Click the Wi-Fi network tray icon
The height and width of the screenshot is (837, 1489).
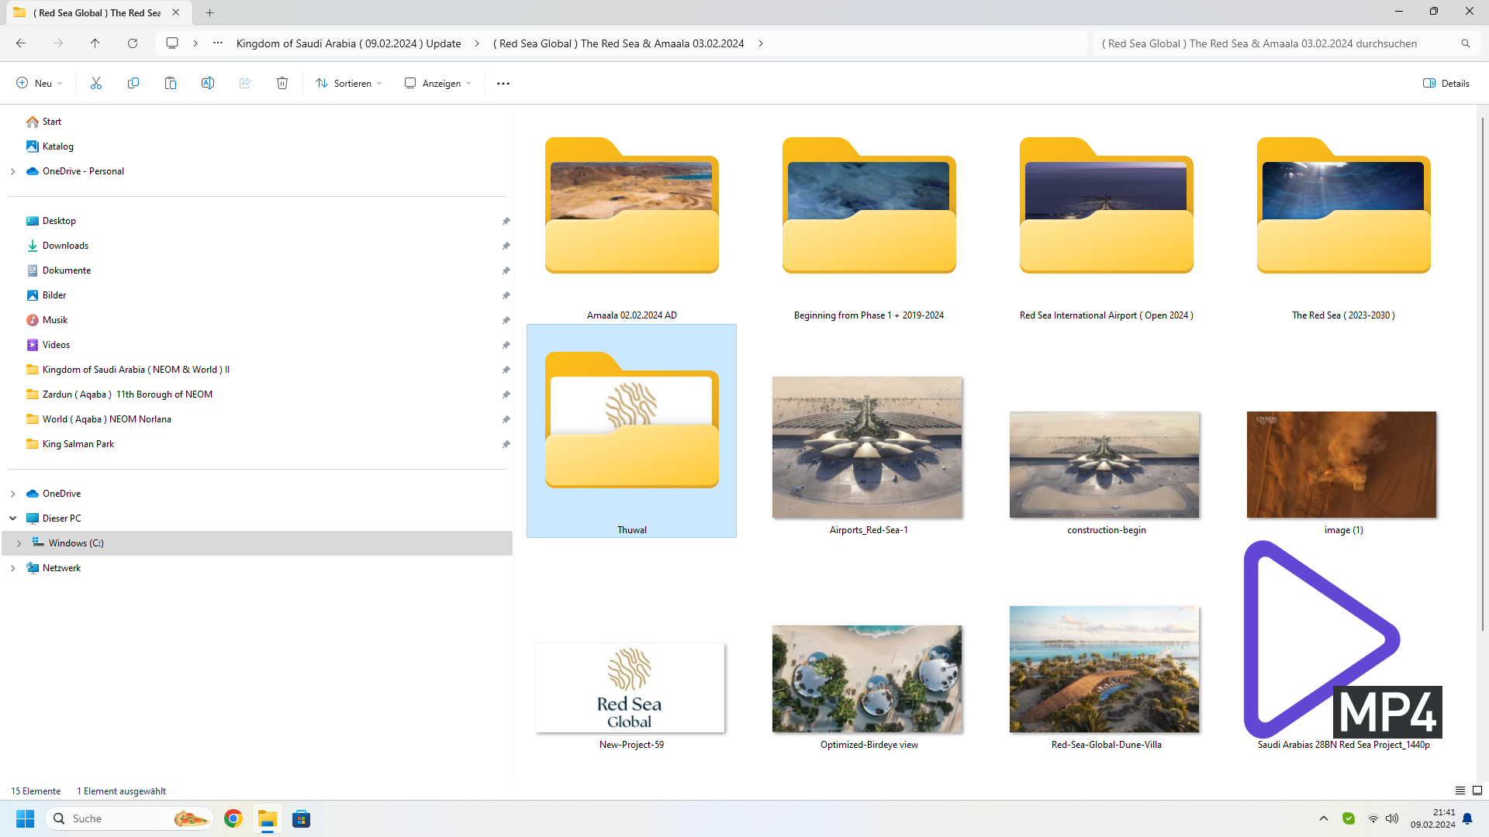[1373, 818]
